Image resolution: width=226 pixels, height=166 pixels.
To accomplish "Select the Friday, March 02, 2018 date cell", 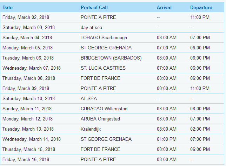I will 26,17.
